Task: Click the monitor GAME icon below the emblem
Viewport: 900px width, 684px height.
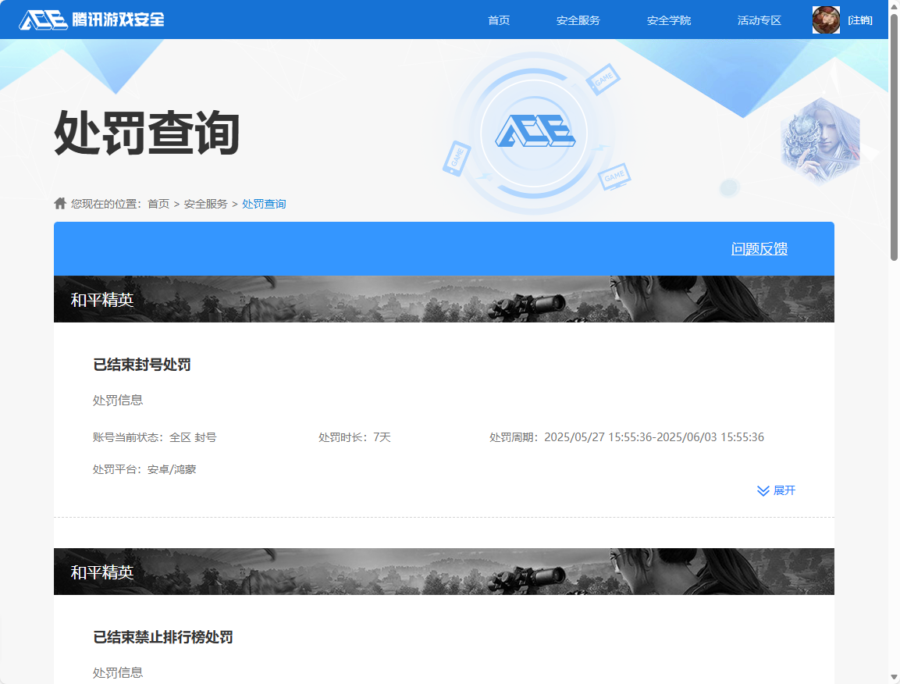Action: [614, 176]
